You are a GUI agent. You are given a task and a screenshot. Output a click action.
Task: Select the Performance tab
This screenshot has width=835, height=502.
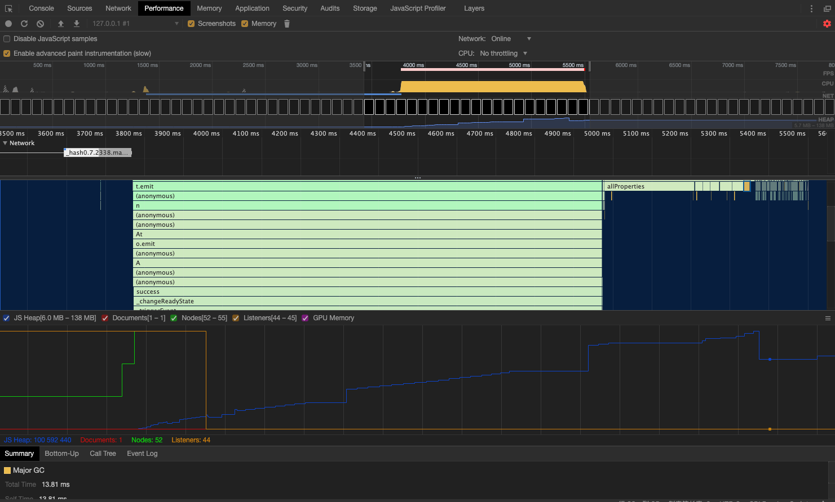164,8
